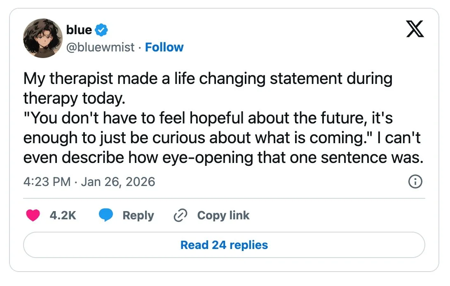
Task: Open the info circle icon
Action: click(415, 181)
